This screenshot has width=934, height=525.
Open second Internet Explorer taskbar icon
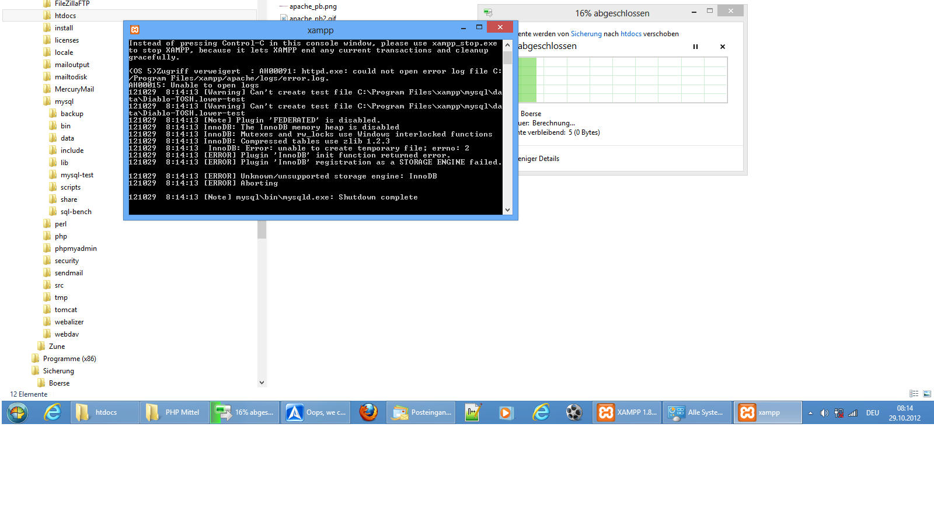541,412
